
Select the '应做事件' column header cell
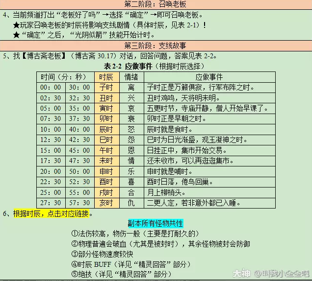[210, 77]
